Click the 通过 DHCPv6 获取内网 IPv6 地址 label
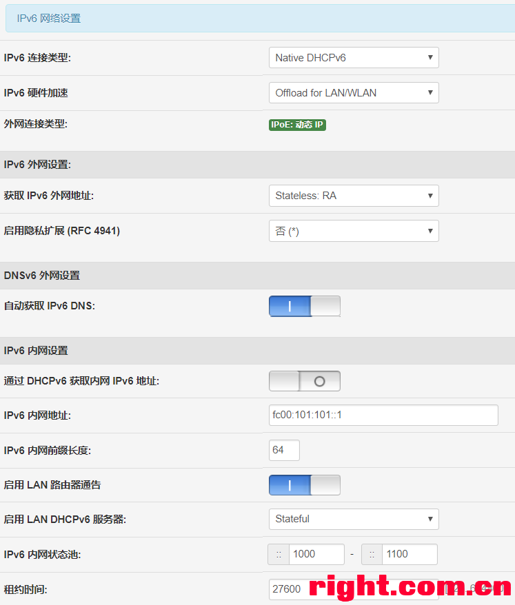Image resolution: width=515 pixels, height=605 pixels. click(x=81, y=381)
